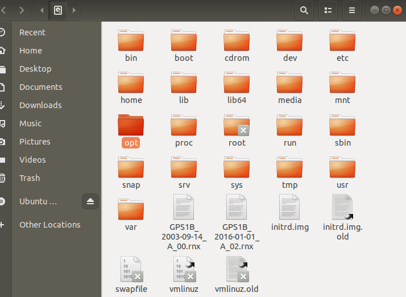Select the srv folder
Image resolution: width=406 pixels, height=297 pixels.
(x=184, y=173)
